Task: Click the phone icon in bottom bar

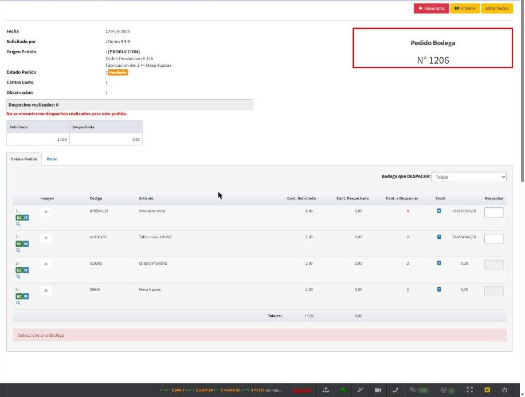Action: (x=395, y=390)
